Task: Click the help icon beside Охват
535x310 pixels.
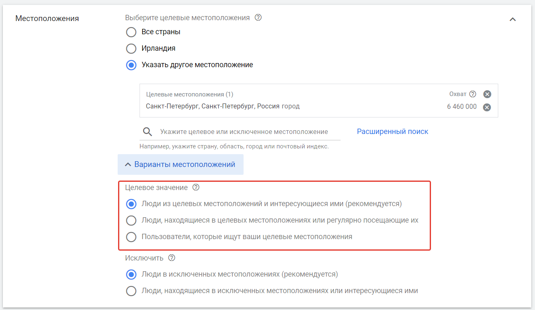Action: [x=473, y=94]
